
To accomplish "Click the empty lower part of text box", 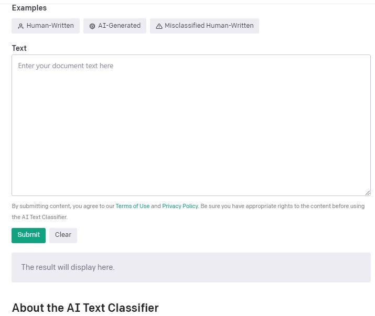I will 191,173.
